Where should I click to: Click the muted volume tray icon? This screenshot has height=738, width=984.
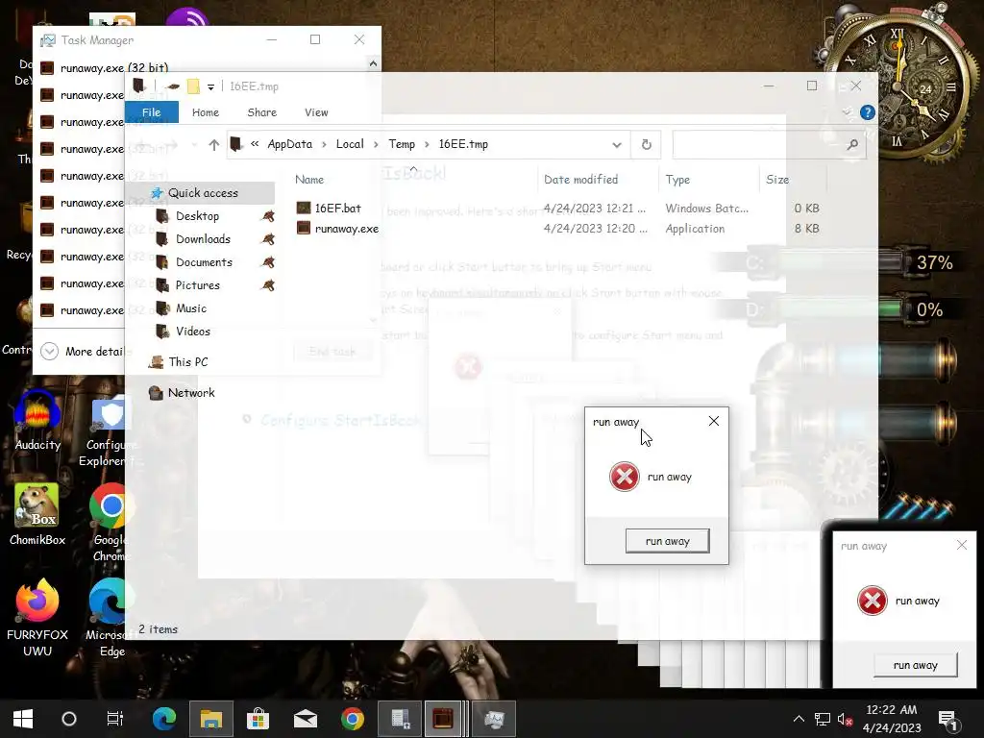pos(845,719)
